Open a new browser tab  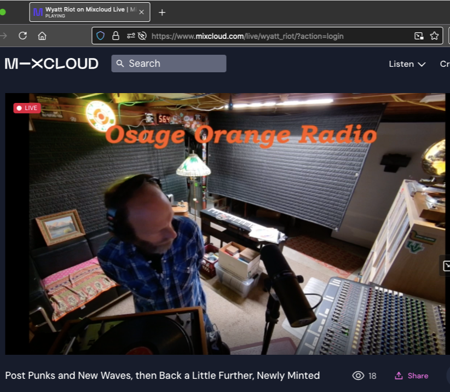(x=162, y=13)
